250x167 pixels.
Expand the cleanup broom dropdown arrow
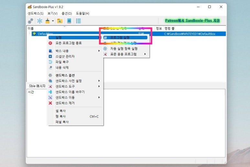[x=53, y=21]
